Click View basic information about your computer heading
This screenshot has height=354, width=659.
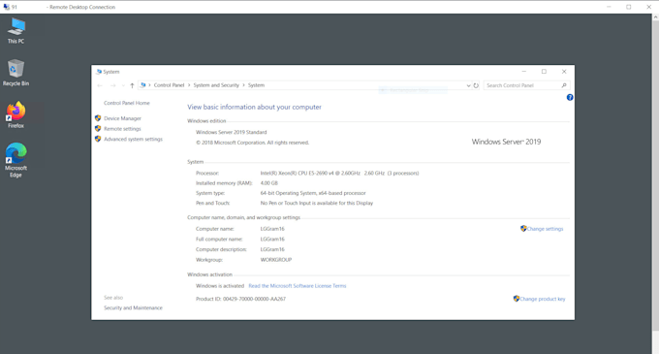tap(254, 108)
